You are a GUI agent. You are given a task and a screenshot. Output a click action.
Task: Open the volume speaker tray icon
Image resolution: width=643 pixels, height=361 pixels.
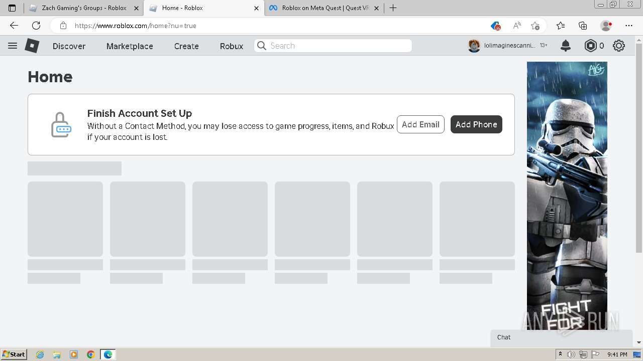[x=571, y=354]
